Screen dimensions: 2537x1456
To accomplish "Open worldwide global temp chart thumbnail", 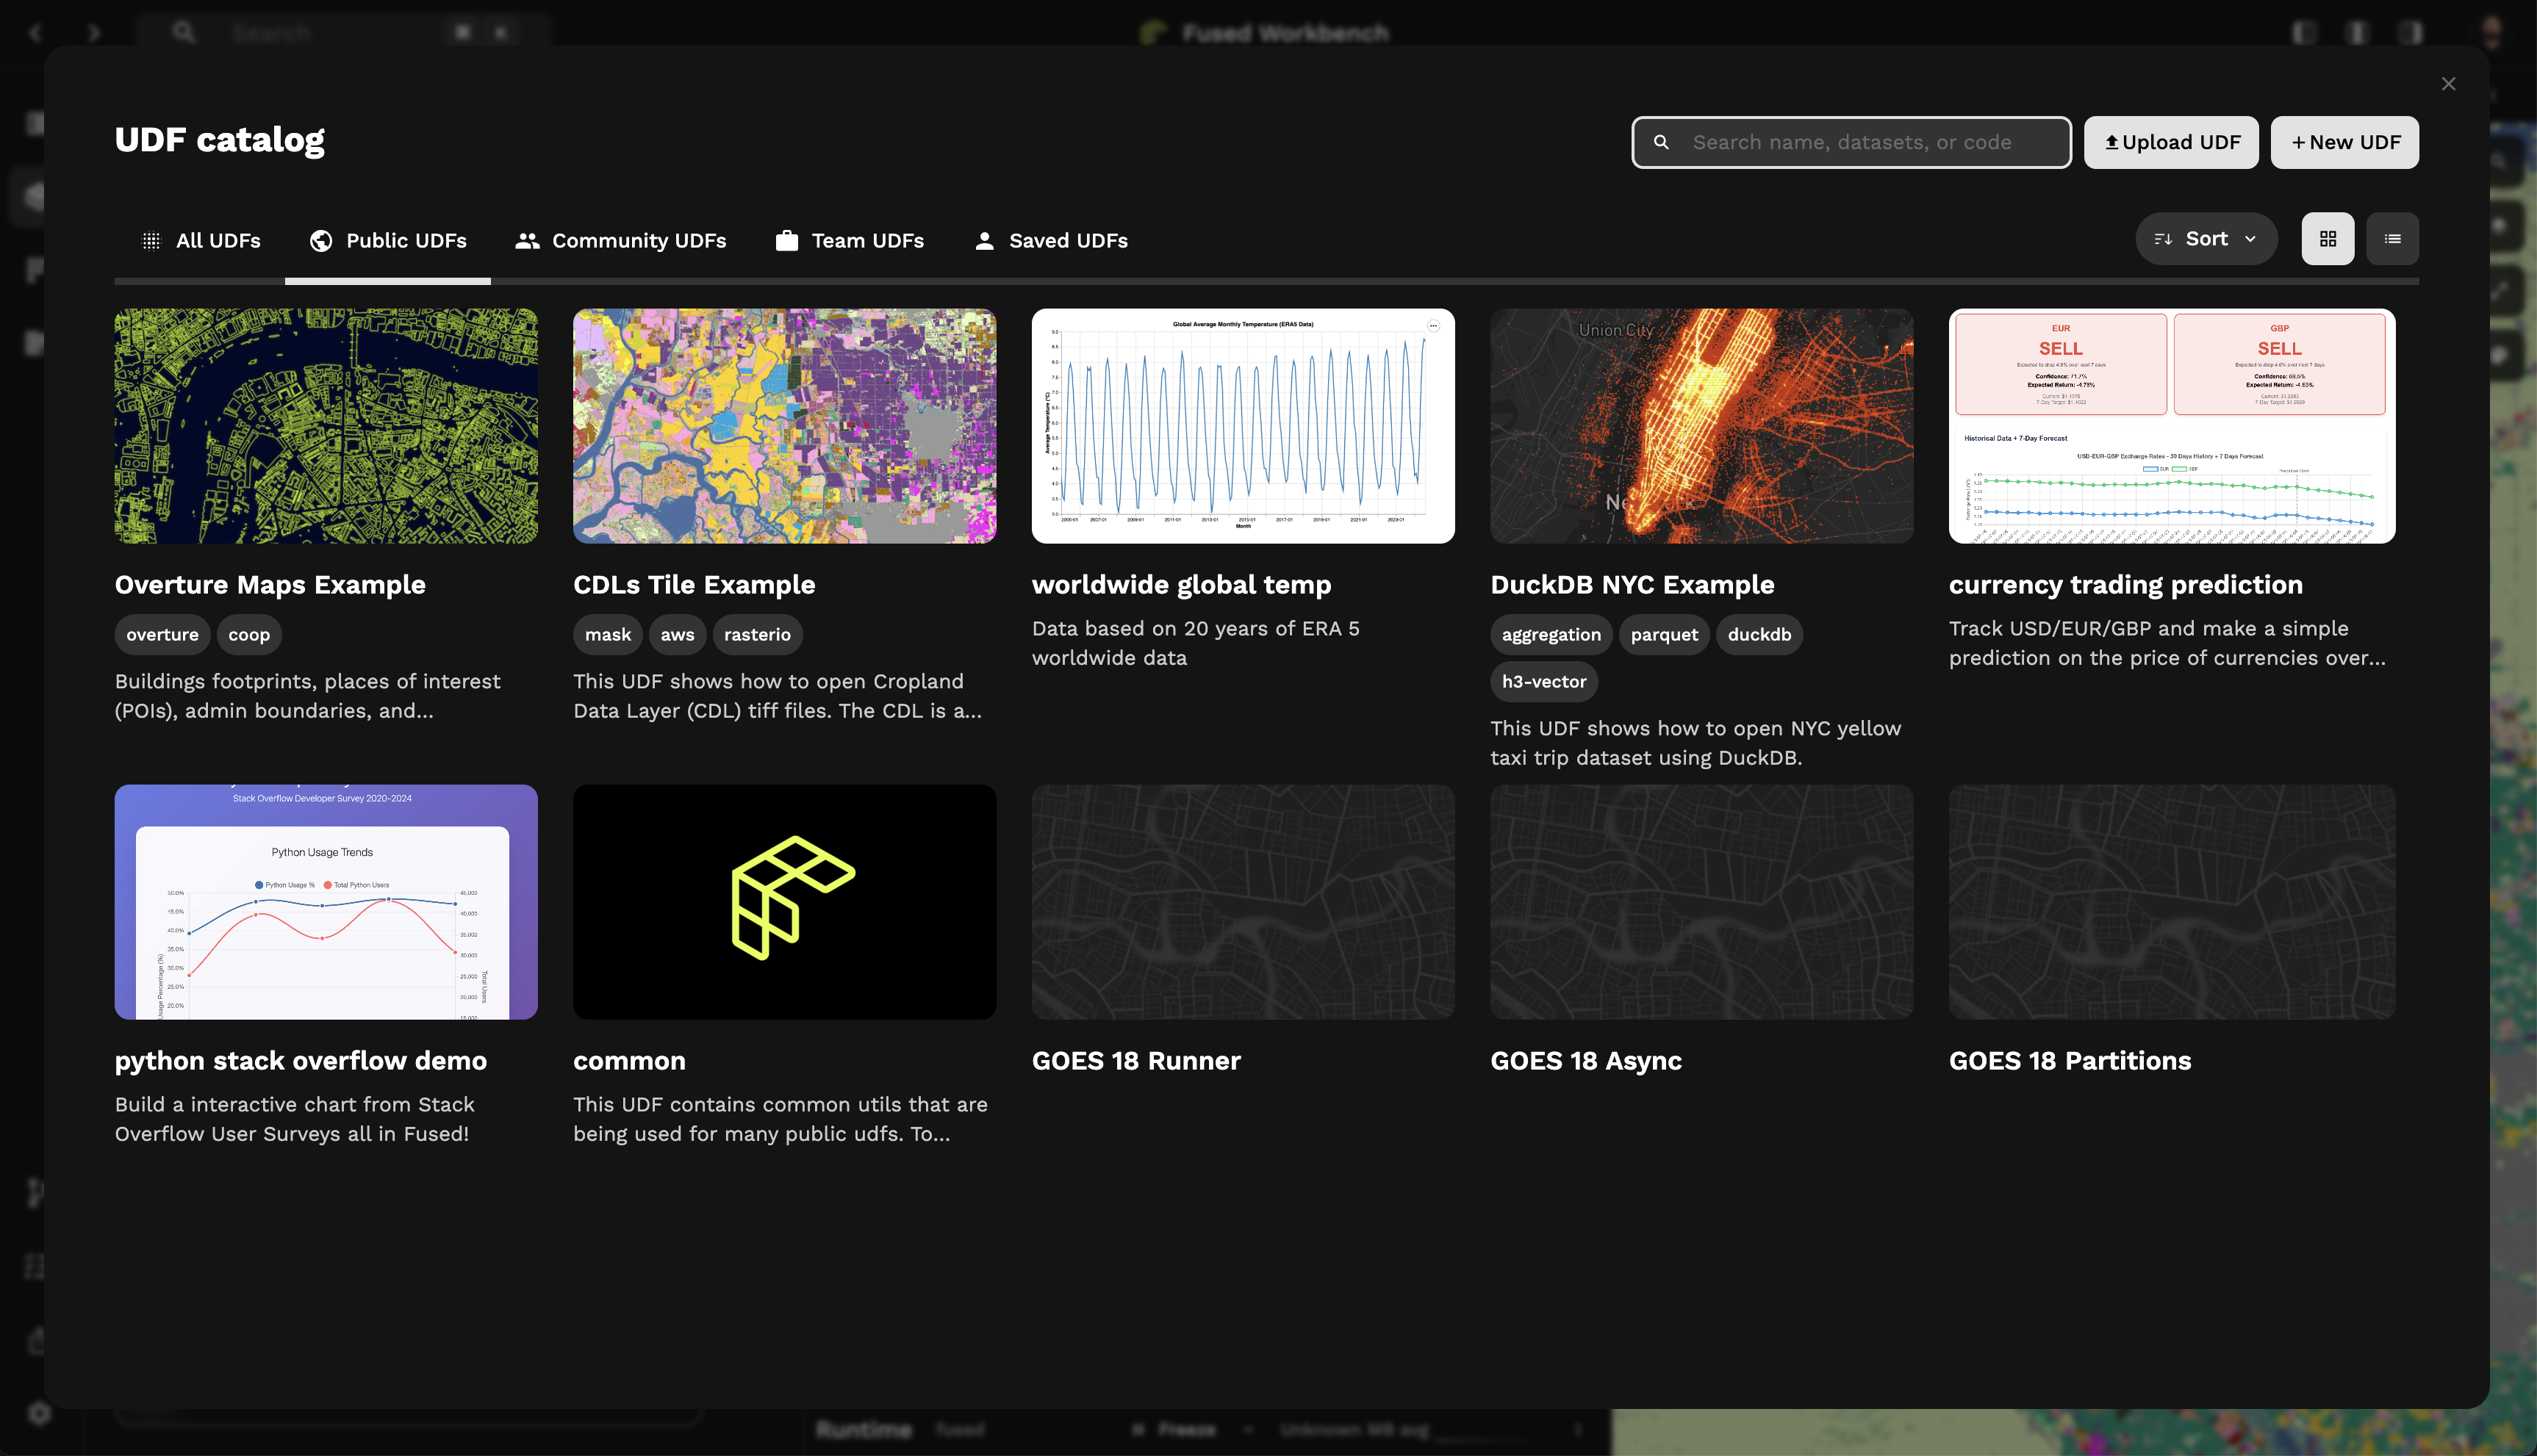I will pyautogui.click(x=1243, y=426).
